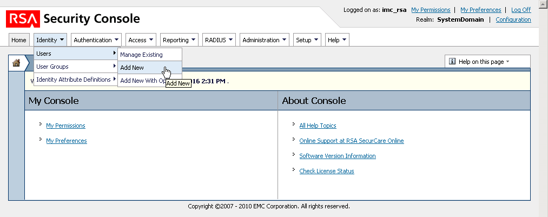Click the home icon breadcrumb tab

click(16, 63)
